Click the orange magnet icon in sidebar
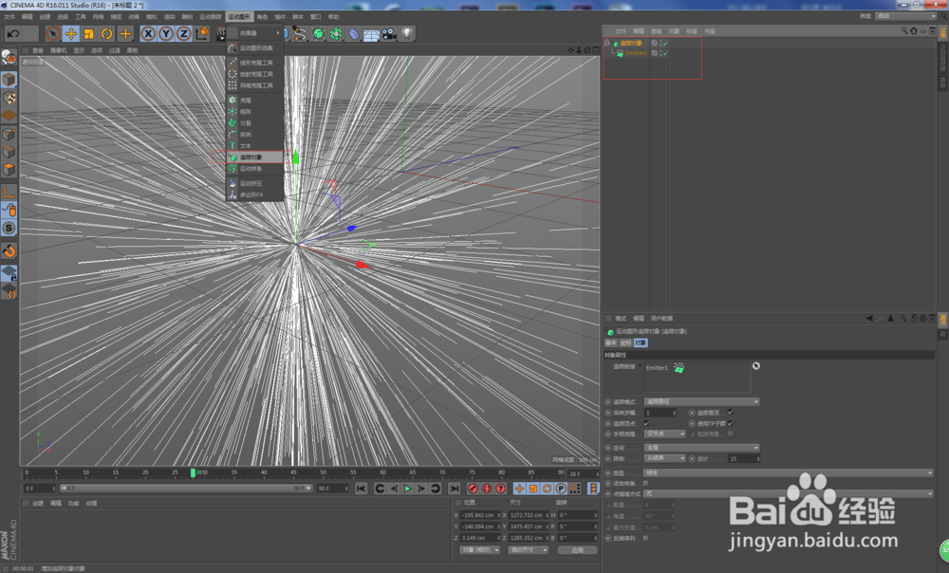This screenshot has width=949, height=573. (x=9, y=250)
